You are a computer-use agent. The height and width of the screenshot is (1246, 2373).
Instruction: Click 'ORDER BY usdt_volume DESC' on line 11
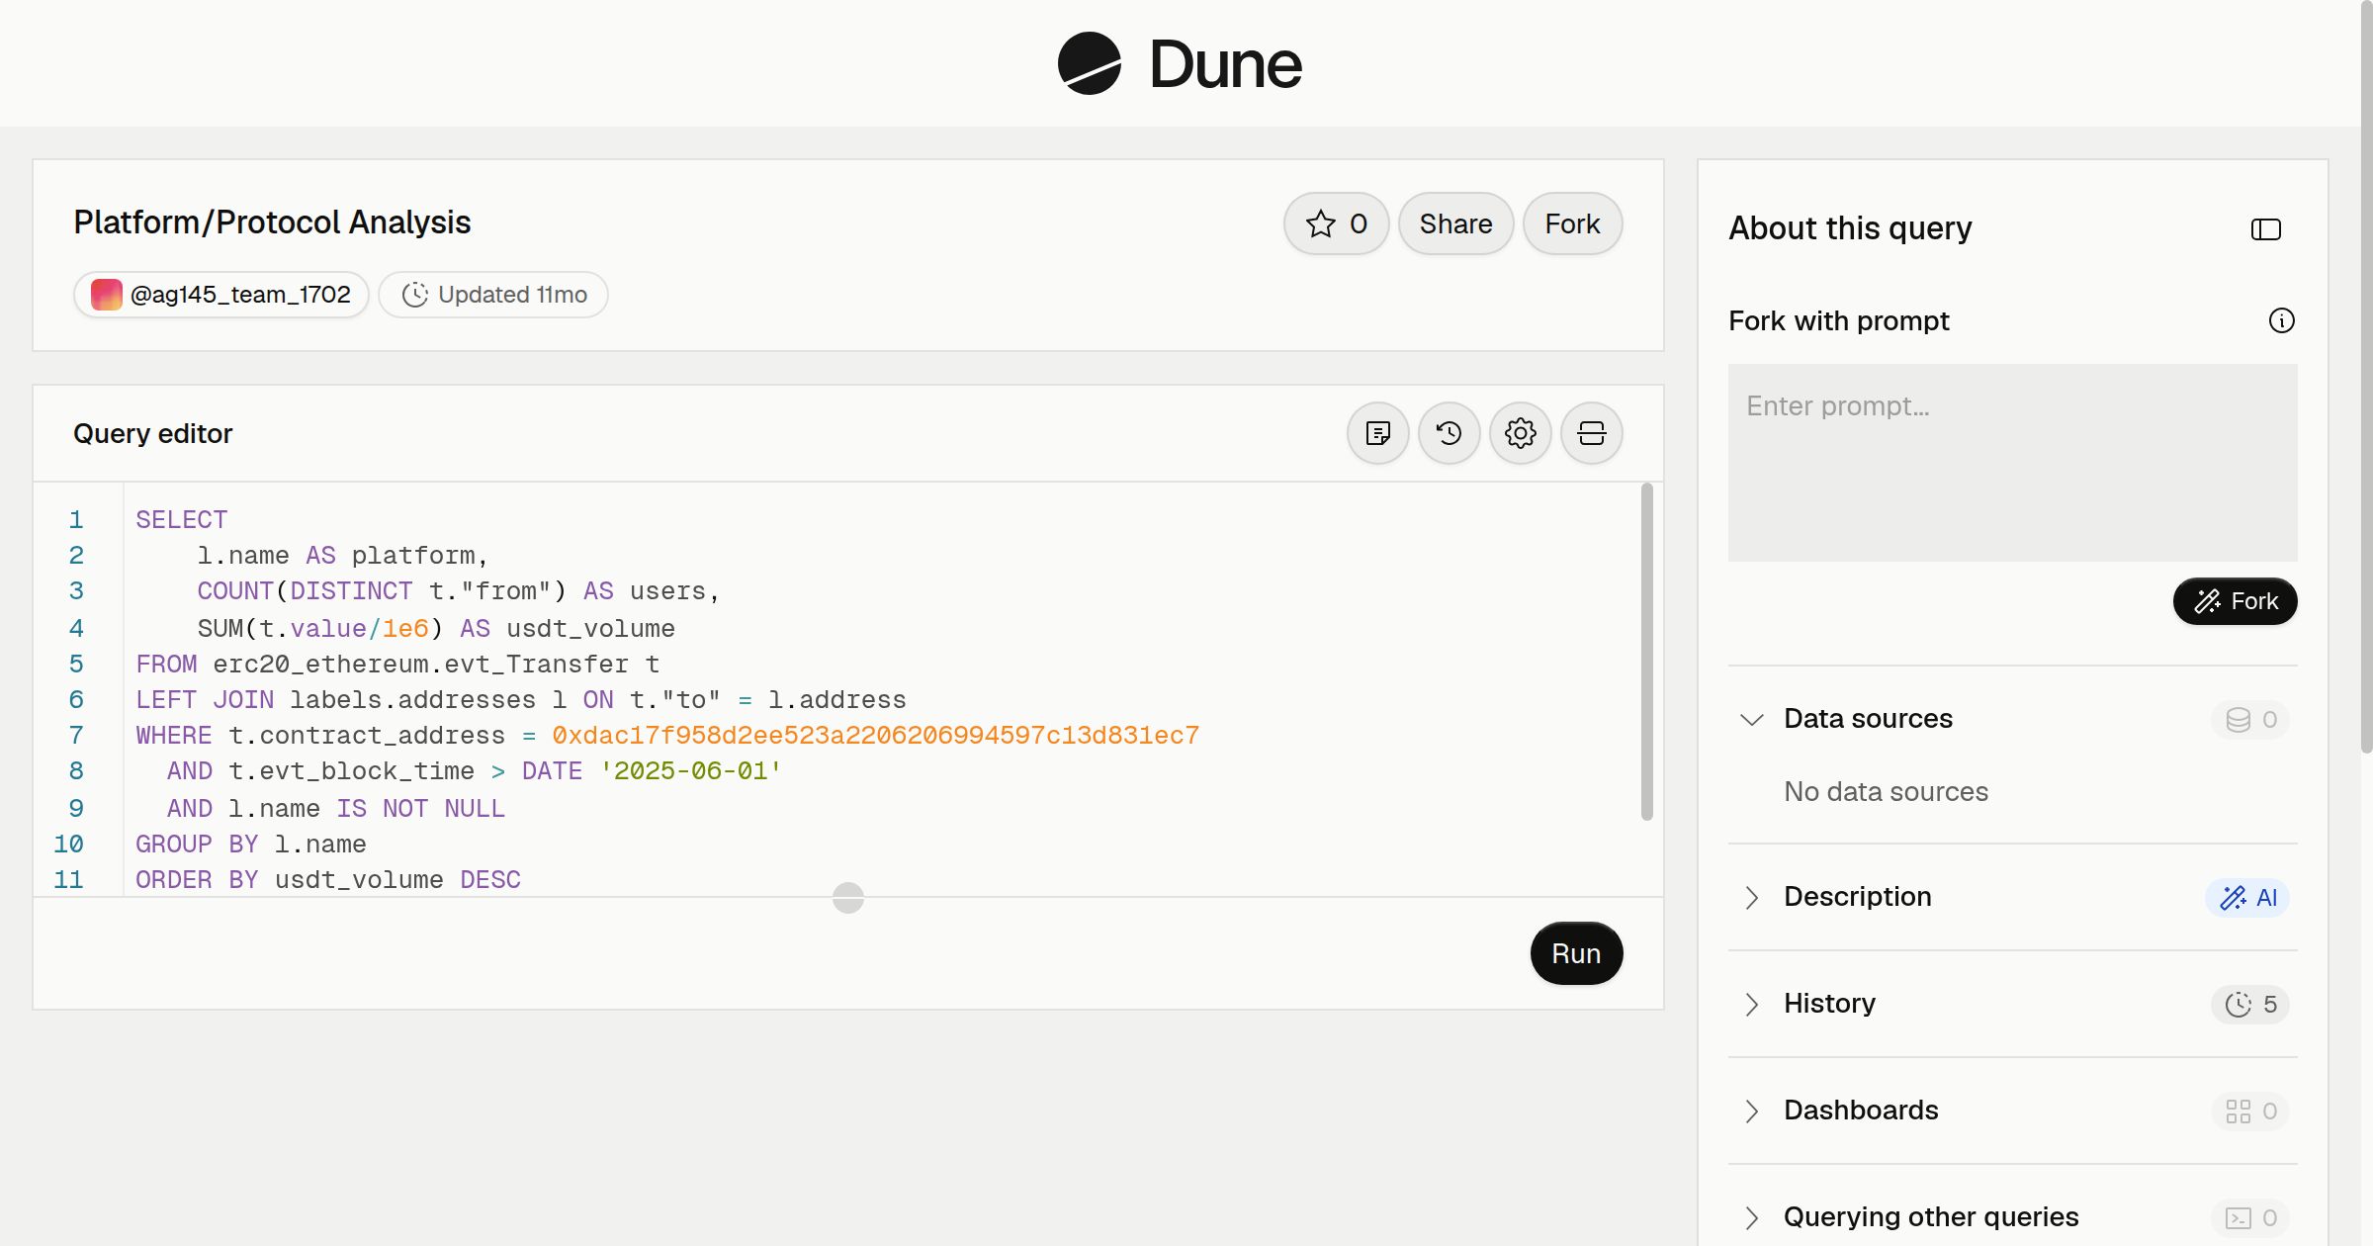pos(328,880)
